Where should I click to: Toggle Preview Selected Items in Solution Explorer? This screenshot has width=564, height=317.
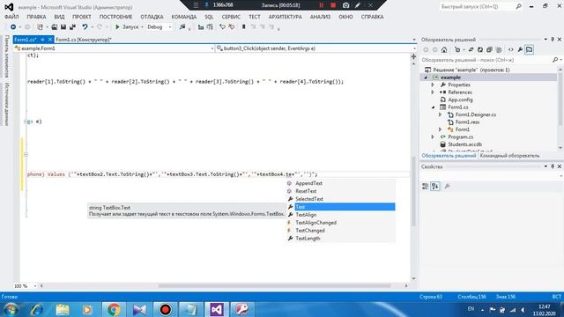[529, 50]
